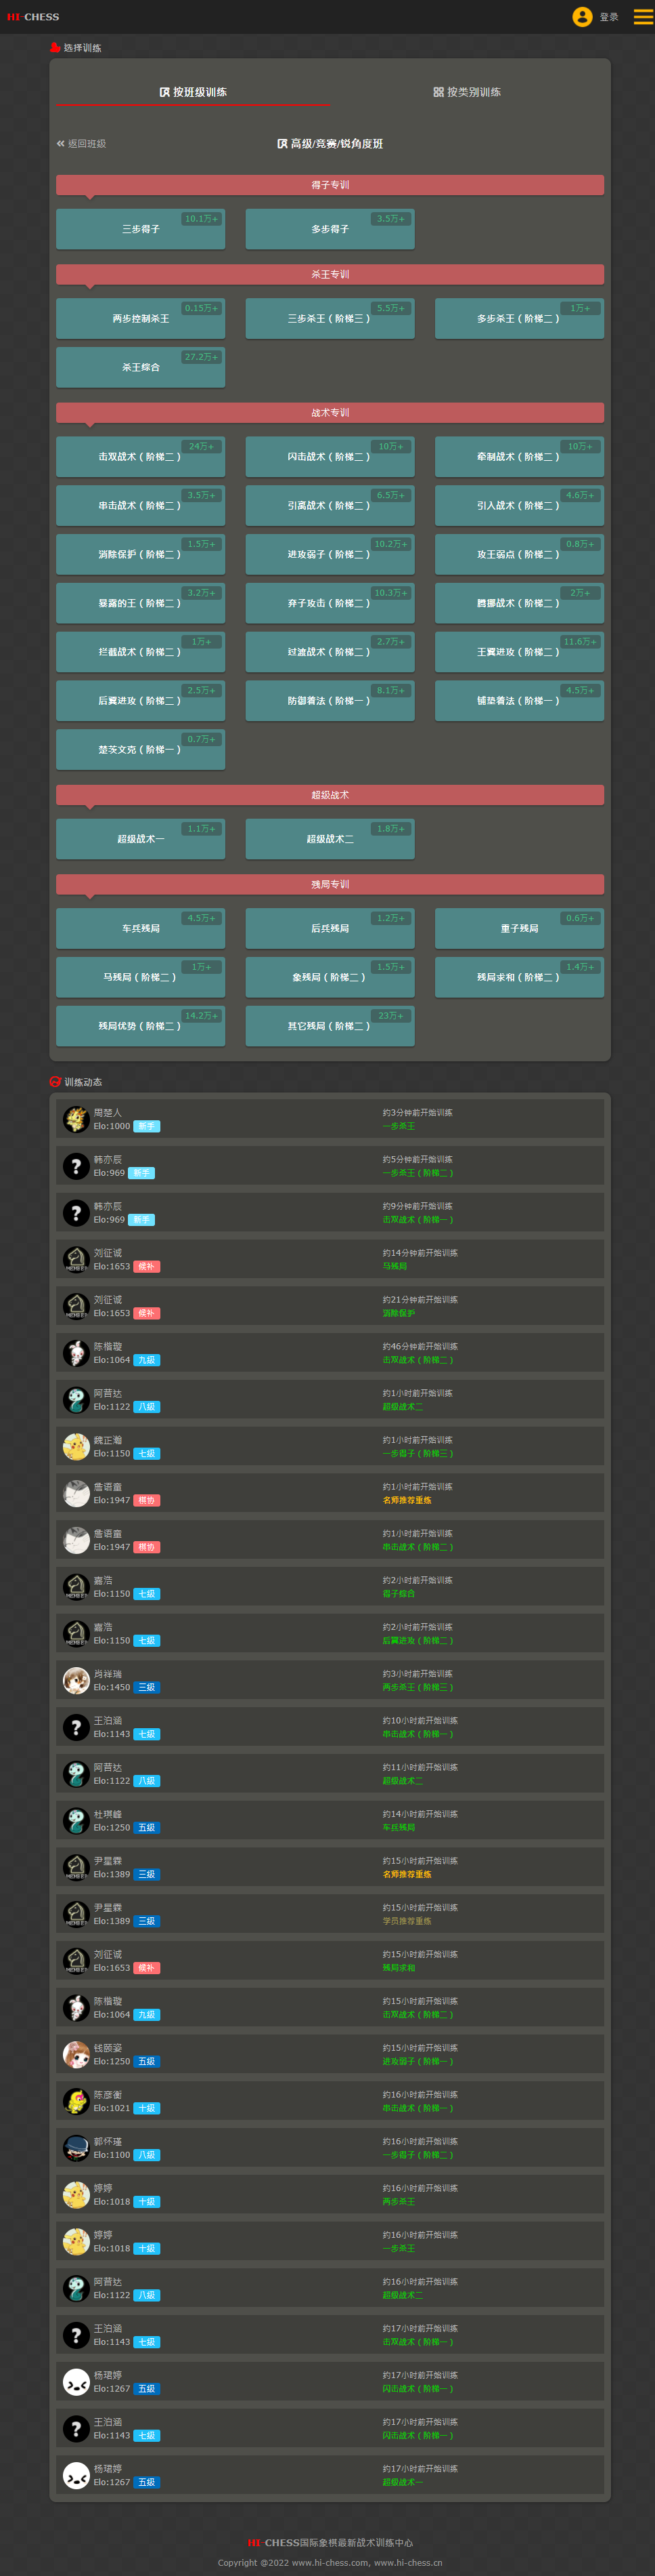
Task: Open the 超级战术一 training
Action: click(141, 839)
